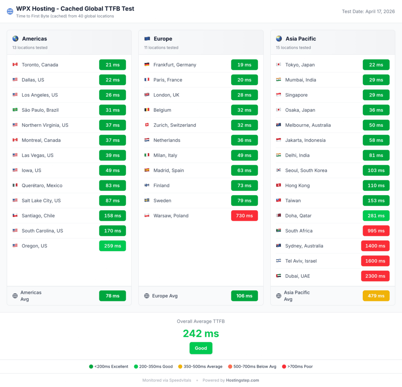402x387 pixels.
Task: Click the Doha, Qatar row label
Action: tap(298, 216)
